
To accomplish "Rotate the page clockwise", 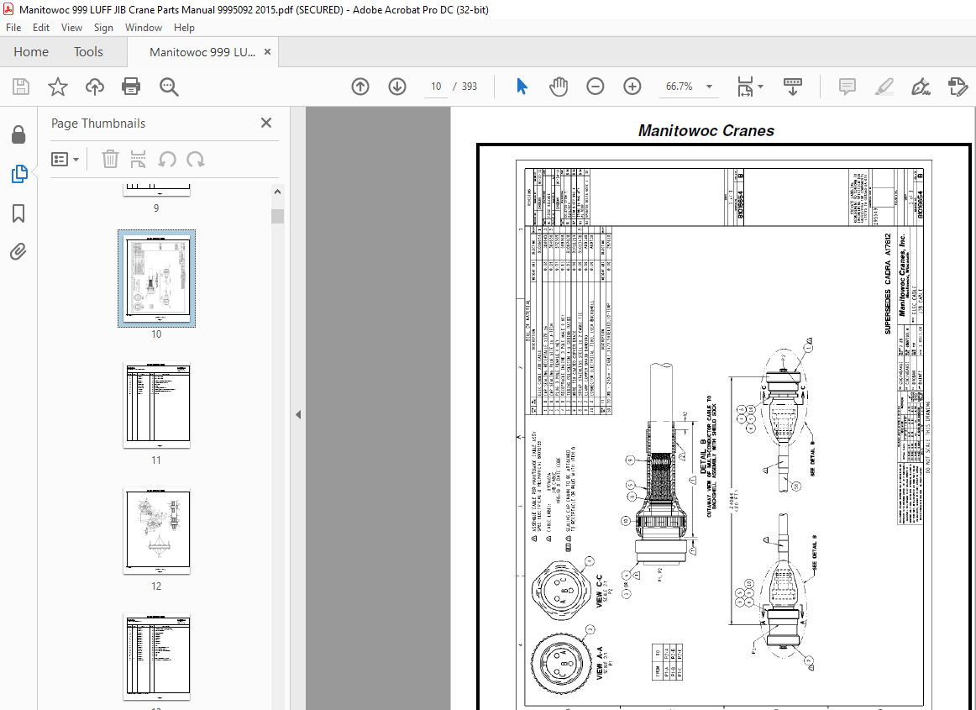I will coord(196,160).
